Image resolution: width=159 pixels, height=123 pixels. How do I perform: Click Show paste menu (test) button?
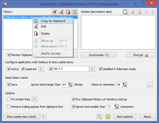pos(21,117)
